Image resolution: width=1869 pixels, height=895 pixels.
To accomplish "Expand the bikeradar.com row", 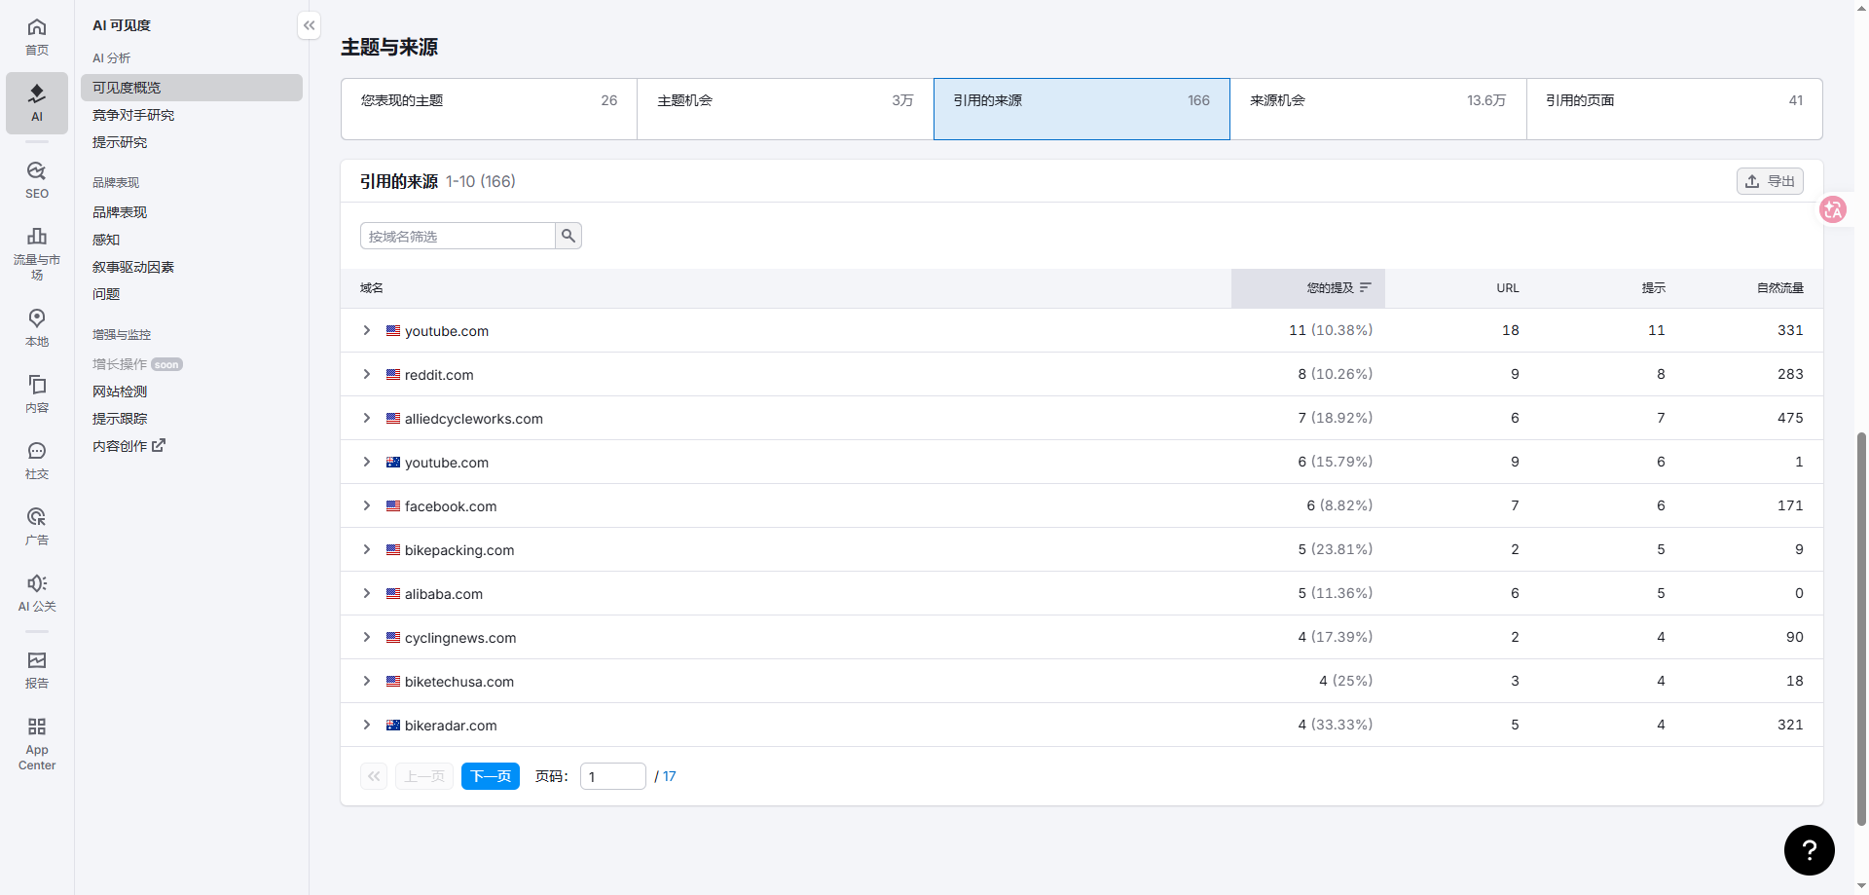I will point(367,725).
